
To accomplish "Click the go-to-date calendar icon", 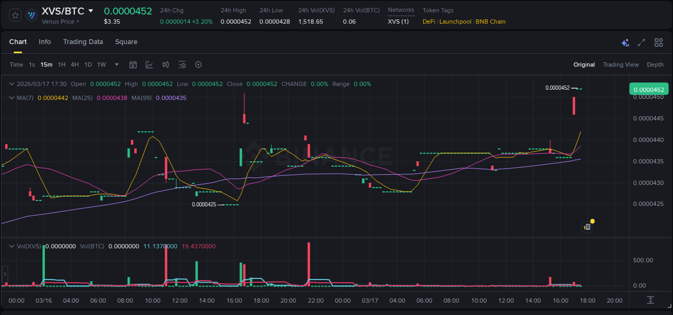I will [x=133, y=65].
